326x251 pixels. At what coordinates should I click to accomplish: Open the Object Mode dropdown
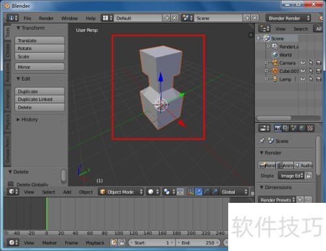pos(121,192)
